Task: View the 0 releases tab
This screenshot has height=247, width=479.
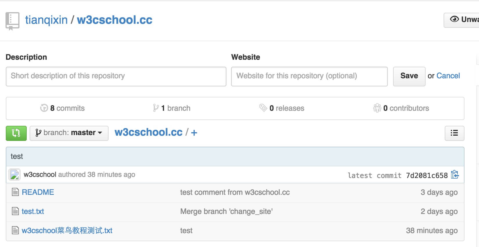Action: [x=282, y=108]
